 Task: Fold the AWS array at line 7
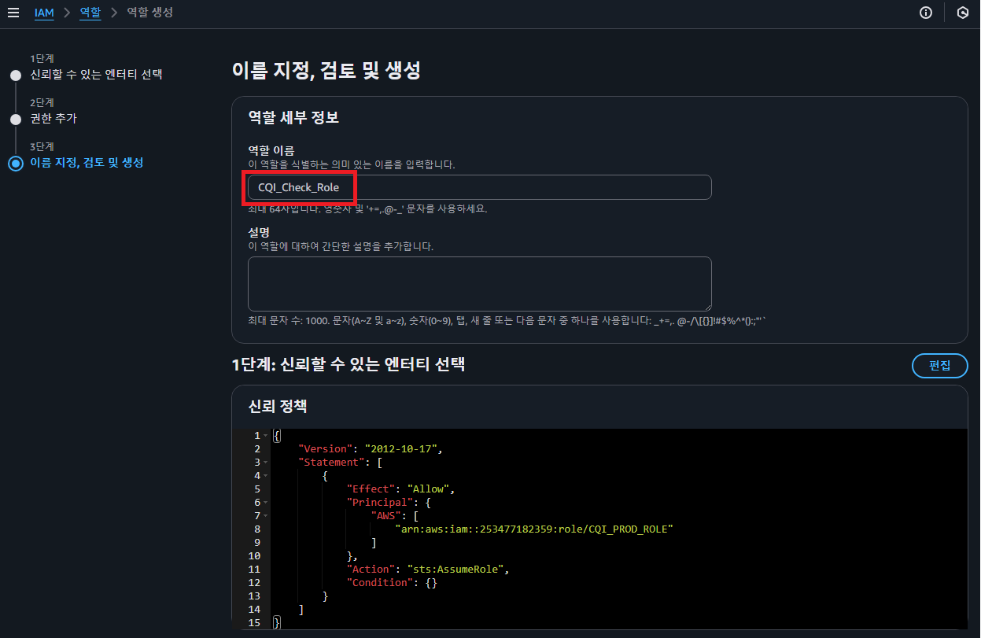point(264,515)
